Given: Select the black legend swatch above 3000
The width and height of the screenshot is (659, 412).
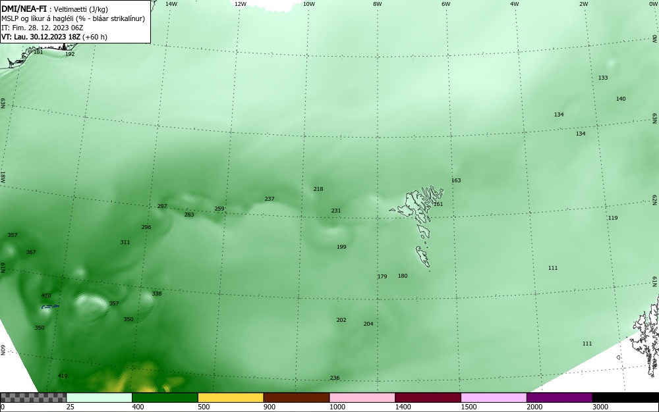Looking at the screenshot, I should coord(625,398).
